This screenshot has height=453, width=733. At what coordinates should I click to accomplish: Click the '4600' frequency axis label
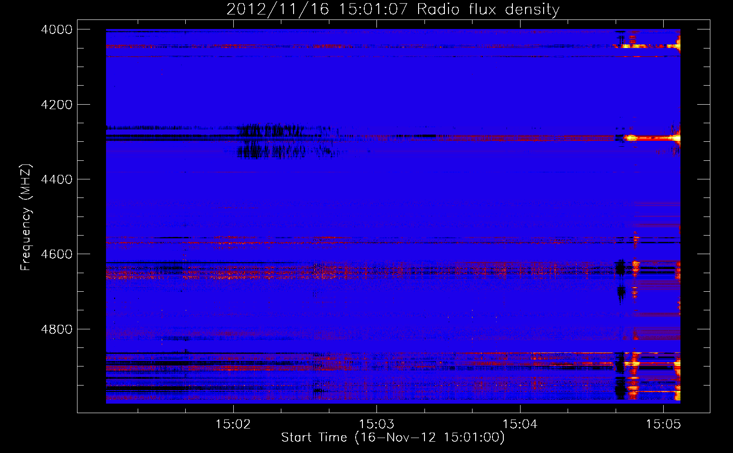[x=57, y=254]
